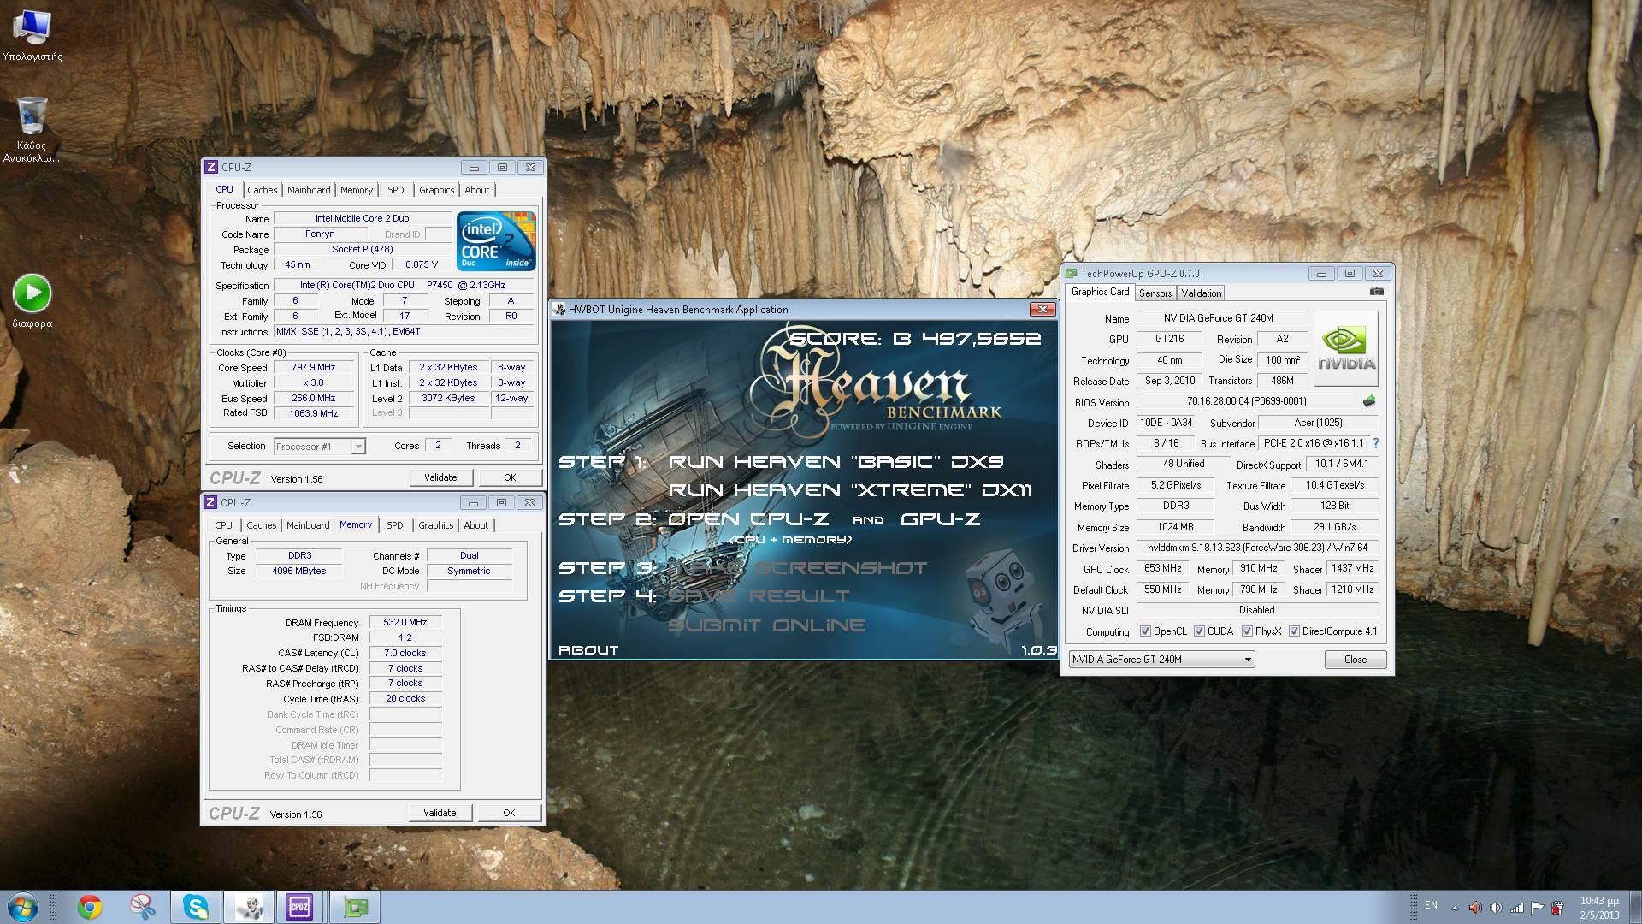Open the orange speaker audio manager tray icon

point(1475,908)
